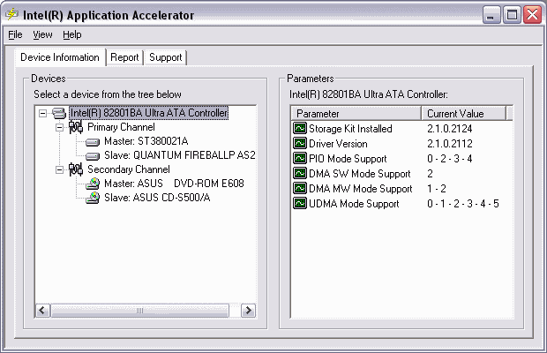Select the Storage Kit Installed parameter row

pyautogui.click(x=401, y=128)
